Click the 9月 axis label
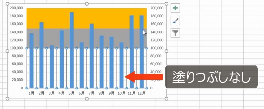This screenshot has height=109, width=264. (x=112, y=94)
